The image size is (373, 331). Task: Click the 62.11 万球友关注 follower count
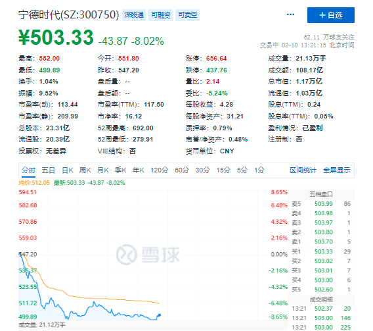pyautogui.click(x=329, y=38)
